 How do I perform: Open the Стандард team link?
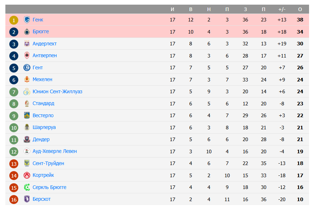(x=43, y=104)
